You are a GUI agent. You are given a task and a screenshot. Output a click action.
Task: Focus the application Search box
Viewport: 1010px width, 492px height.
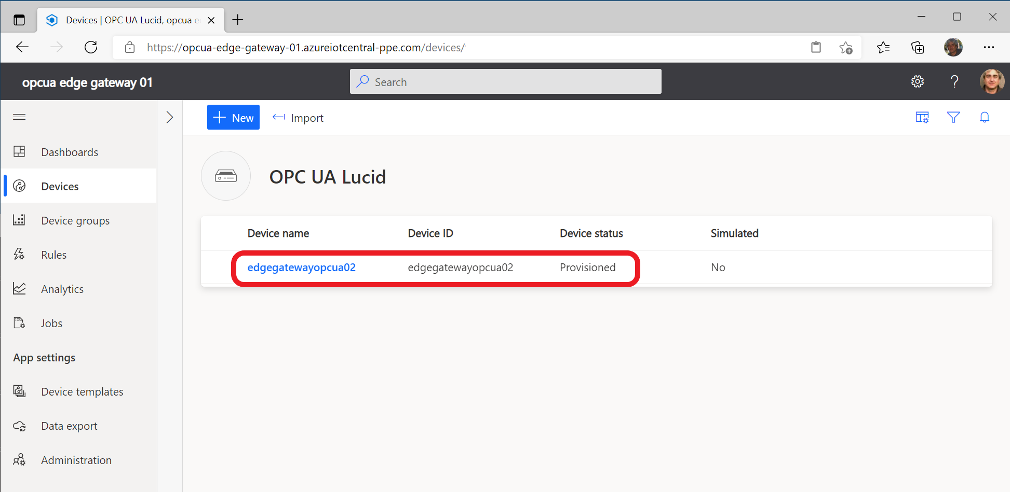point(506,81)
